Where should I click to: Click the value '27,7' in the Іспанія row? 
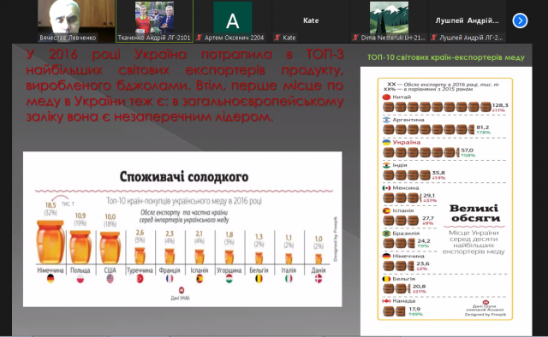(x=428, y=218)
